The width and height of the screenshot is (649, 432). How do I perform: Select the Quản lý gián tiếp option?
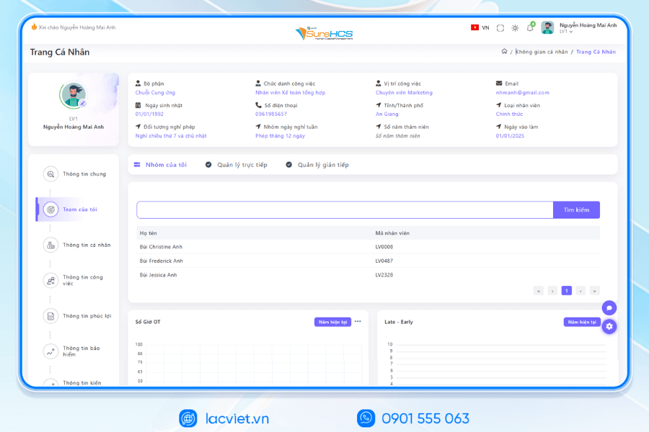322,165
